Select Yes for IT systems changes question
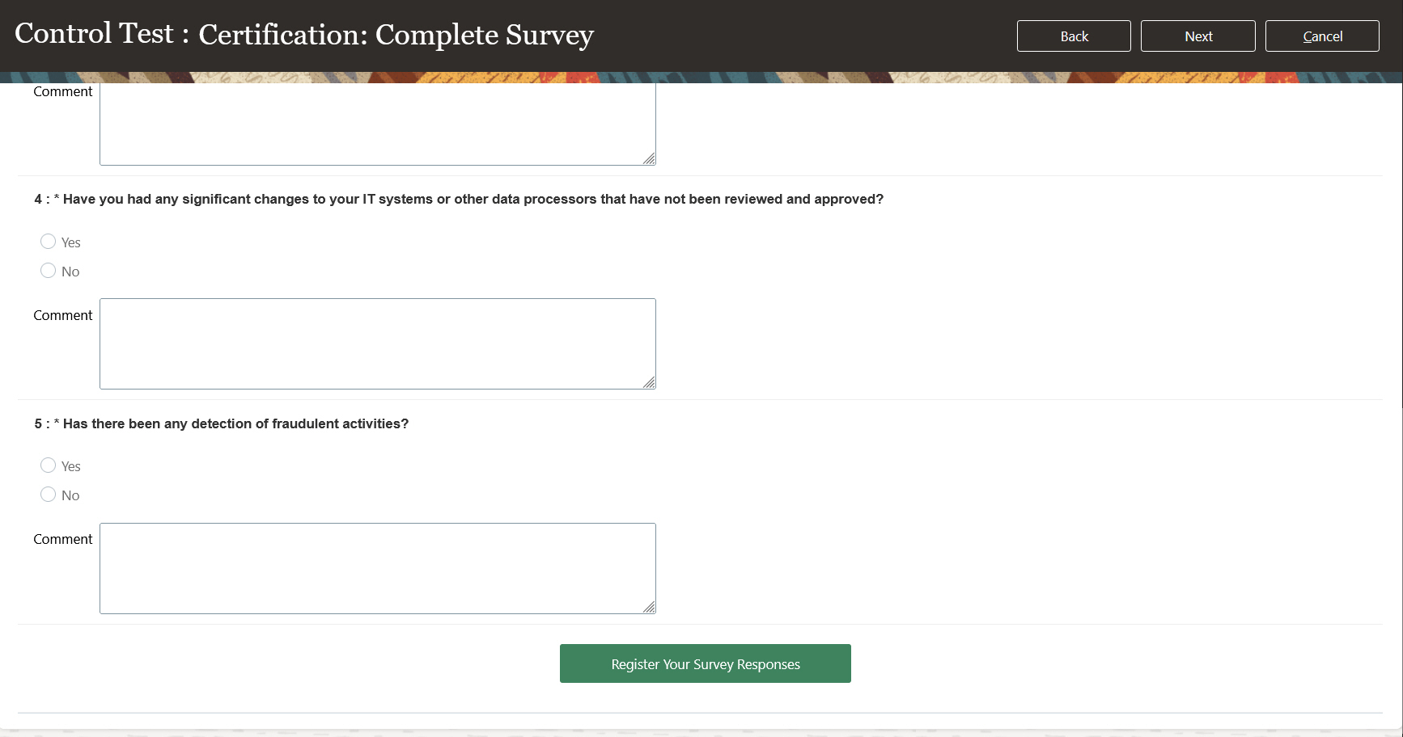The width and height of the screenshot is (1403, 737). click(x=49, y=242)
